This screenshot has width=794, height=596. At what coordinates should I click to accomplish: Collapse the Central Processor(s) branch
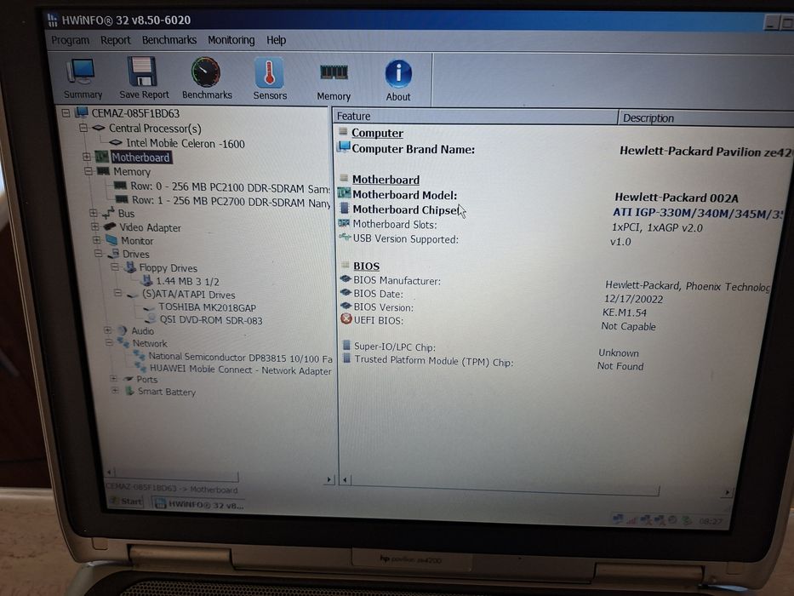pos(83,128)
